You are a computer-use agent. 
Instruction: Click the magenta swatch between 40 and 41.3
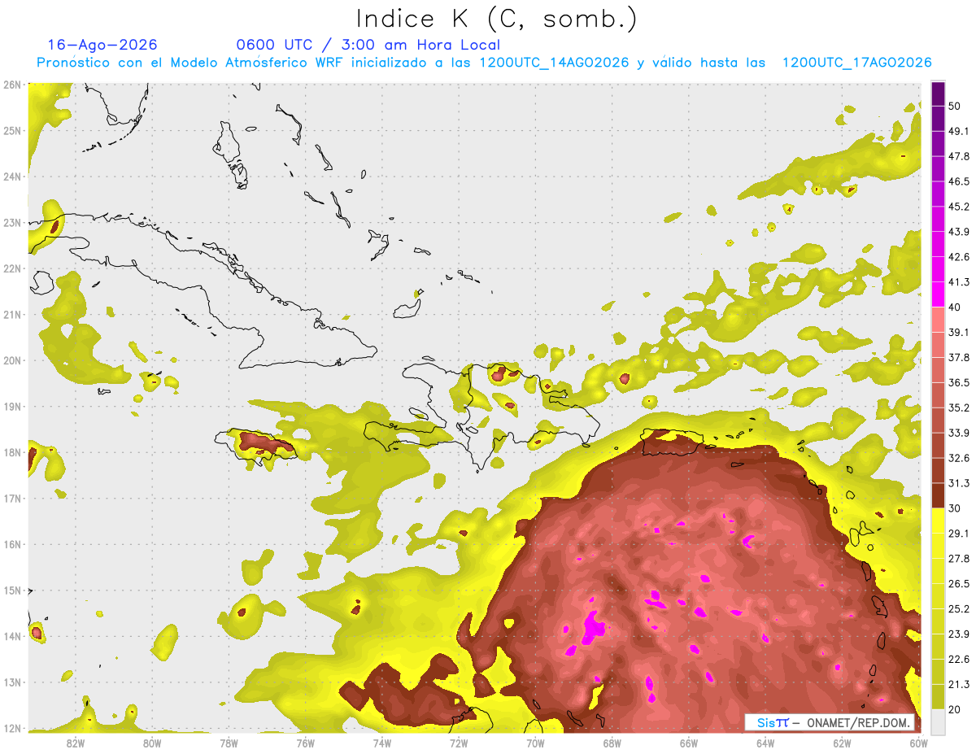point(939,294)
